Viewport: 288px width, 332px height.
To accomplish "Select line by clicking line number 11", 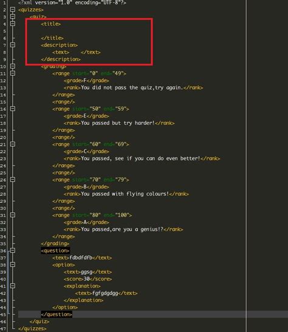I will [3, 74].
